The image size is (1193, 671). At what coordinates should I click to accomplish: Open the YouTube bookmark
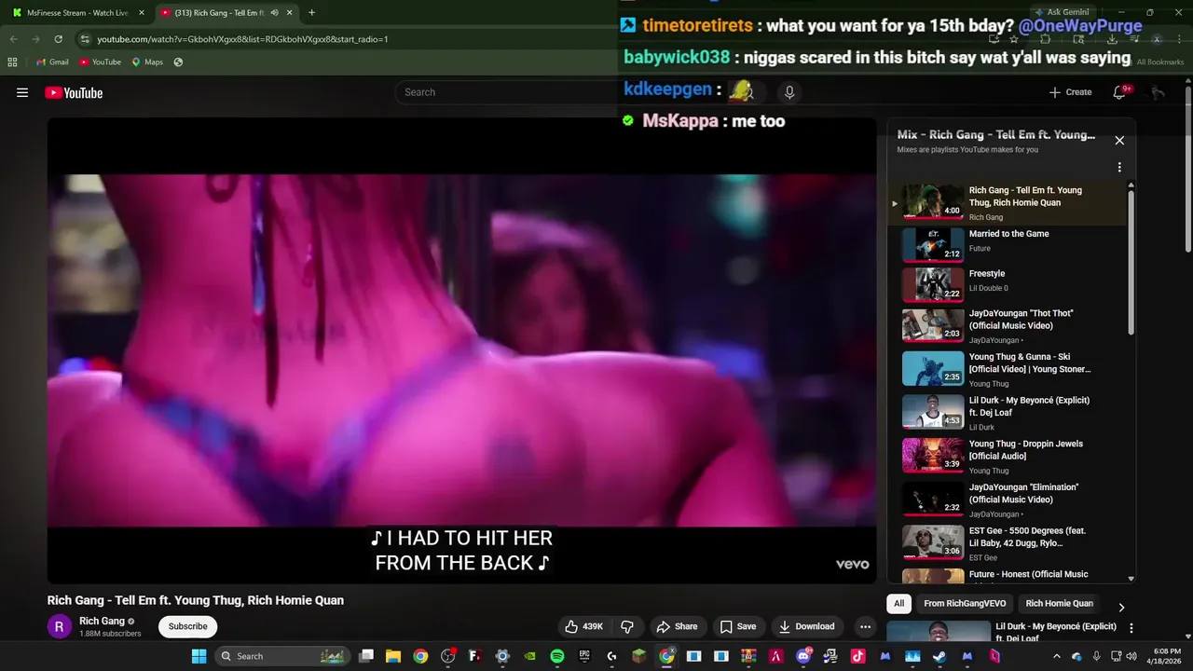100,62
